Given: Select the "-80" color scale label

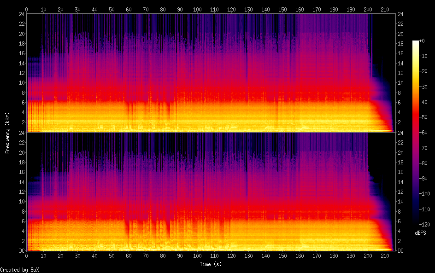Looking at the screenshot, I should [x=423, y=163].
